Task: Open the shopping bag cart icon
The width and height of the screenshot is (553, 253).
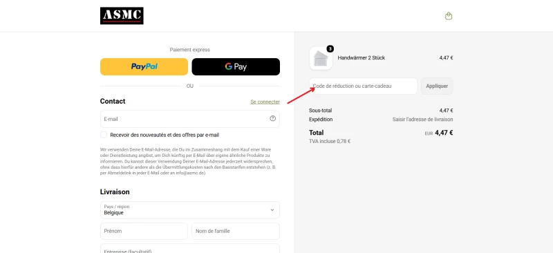Action: 449,16
